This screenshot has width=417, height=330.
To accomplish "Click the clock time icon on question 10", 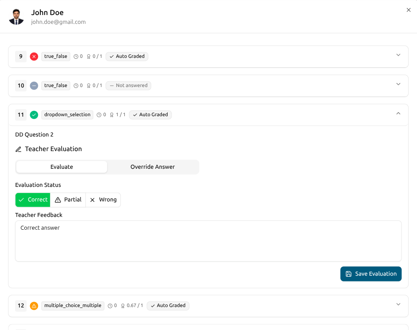I will click(76, 86).
